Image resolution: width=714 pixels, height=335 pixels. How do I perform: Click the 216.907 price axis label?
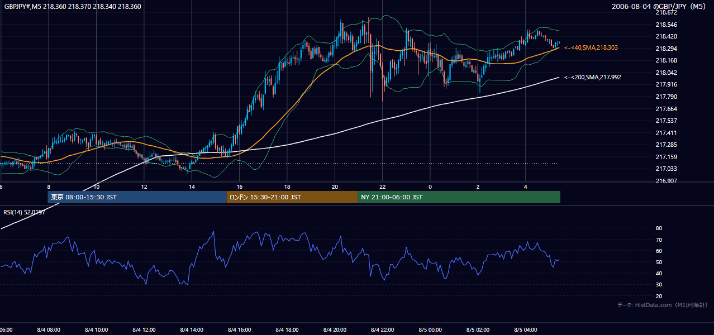[665, 181]
